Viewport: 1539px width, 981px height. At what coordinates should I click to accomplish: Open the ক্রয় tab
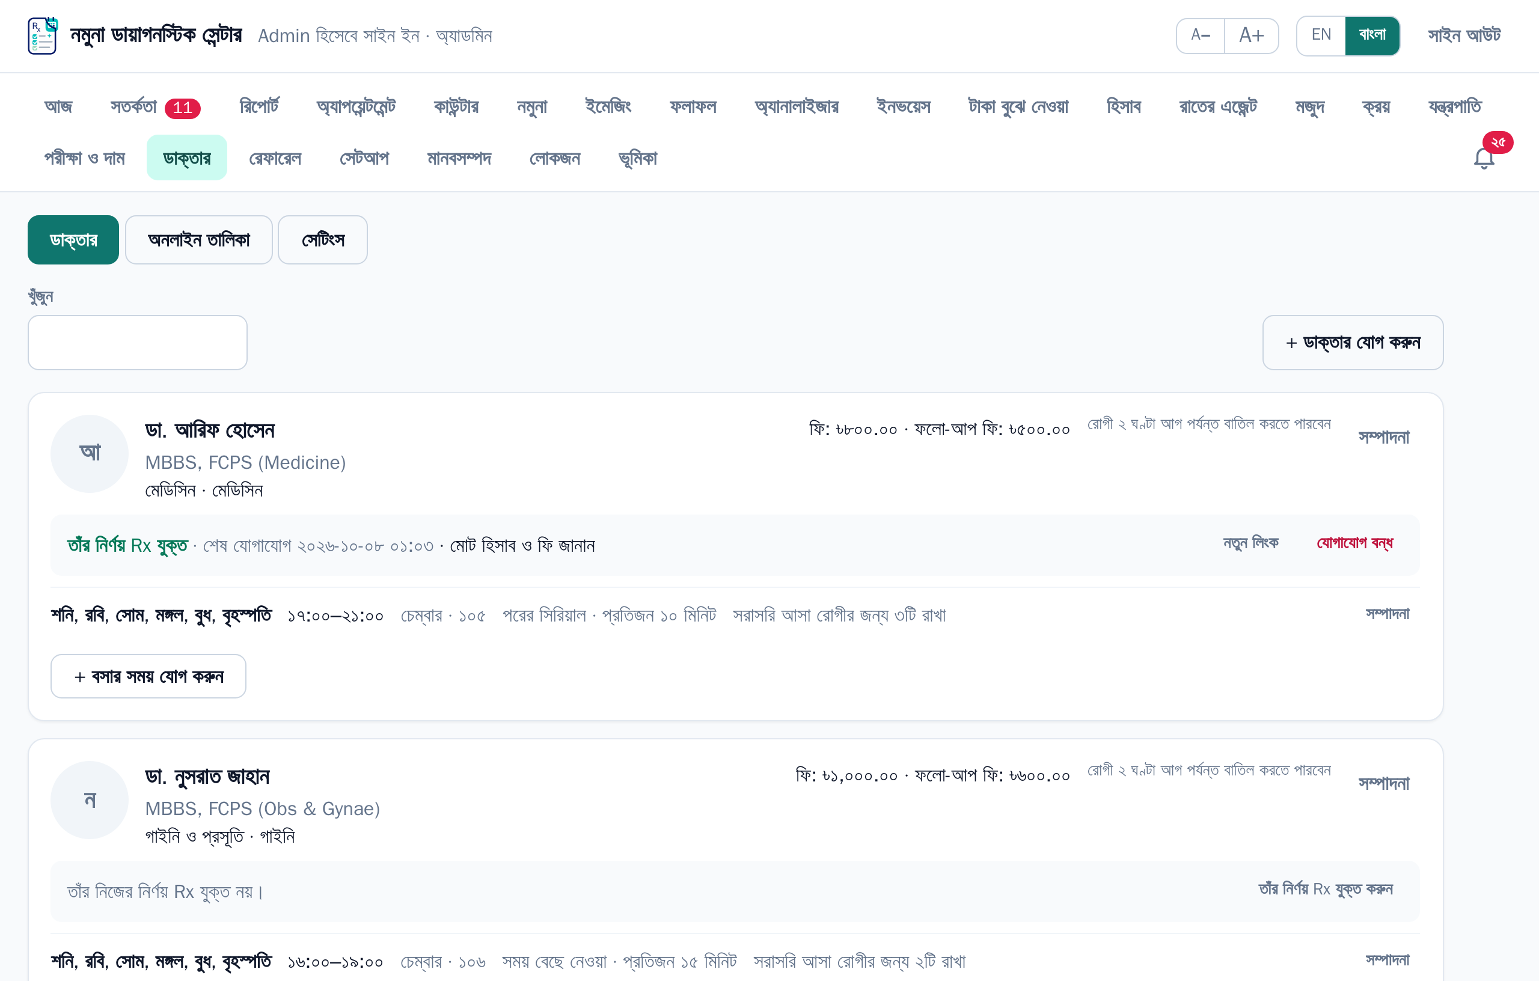click(x=1376, y=106)
